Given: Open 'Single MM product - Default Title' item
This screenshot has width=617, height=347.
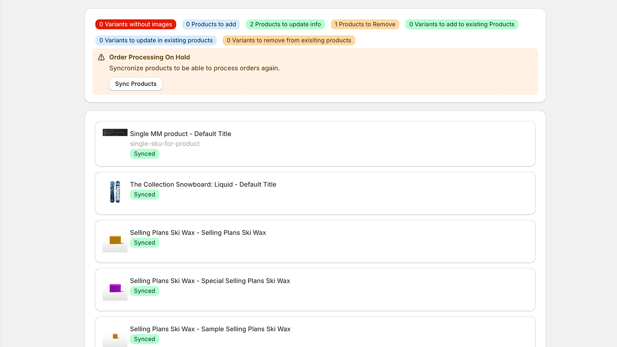Looking at the screenshot, I should (x=180, y=134).
